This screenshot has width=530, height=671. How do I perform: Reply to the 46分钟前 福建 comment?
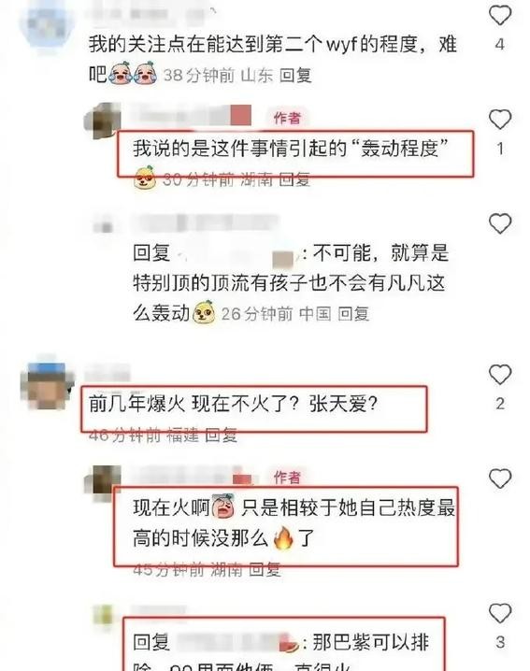tap(221, 435)
